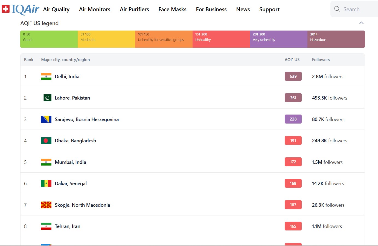This screenshot has height=246, width=378.
Task: Click the search magnifier icon
Action: click(x=337, y=9)
